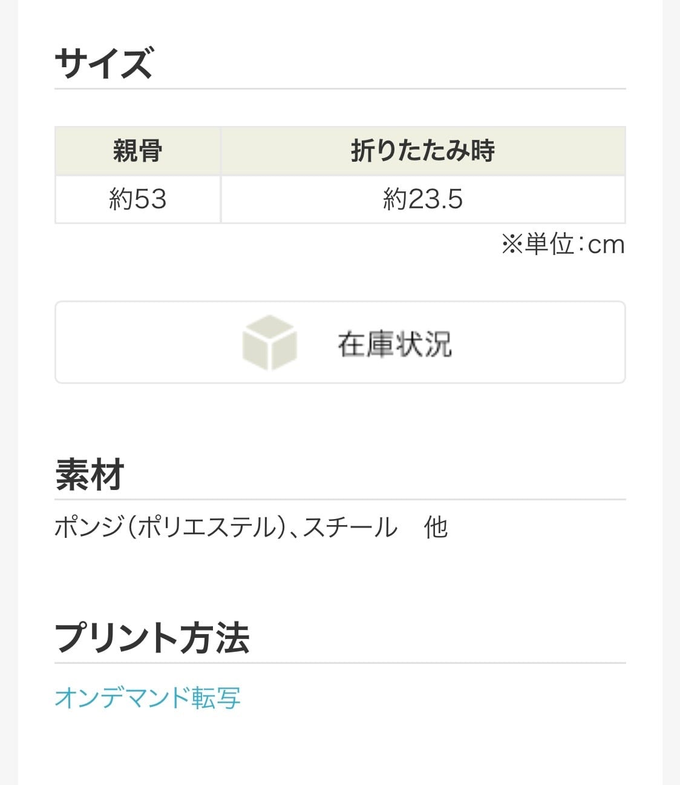Click the word スチール in materials
Screen dimensions: 680x785
pos(350,528)
